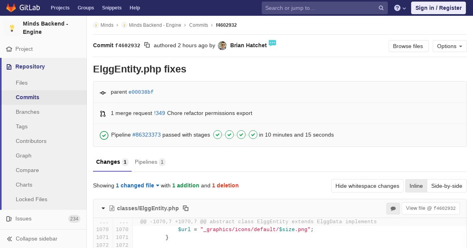473x248 pixels.
Task: Click the second pipeline stage check icon
Action: (x=229, y=135)
